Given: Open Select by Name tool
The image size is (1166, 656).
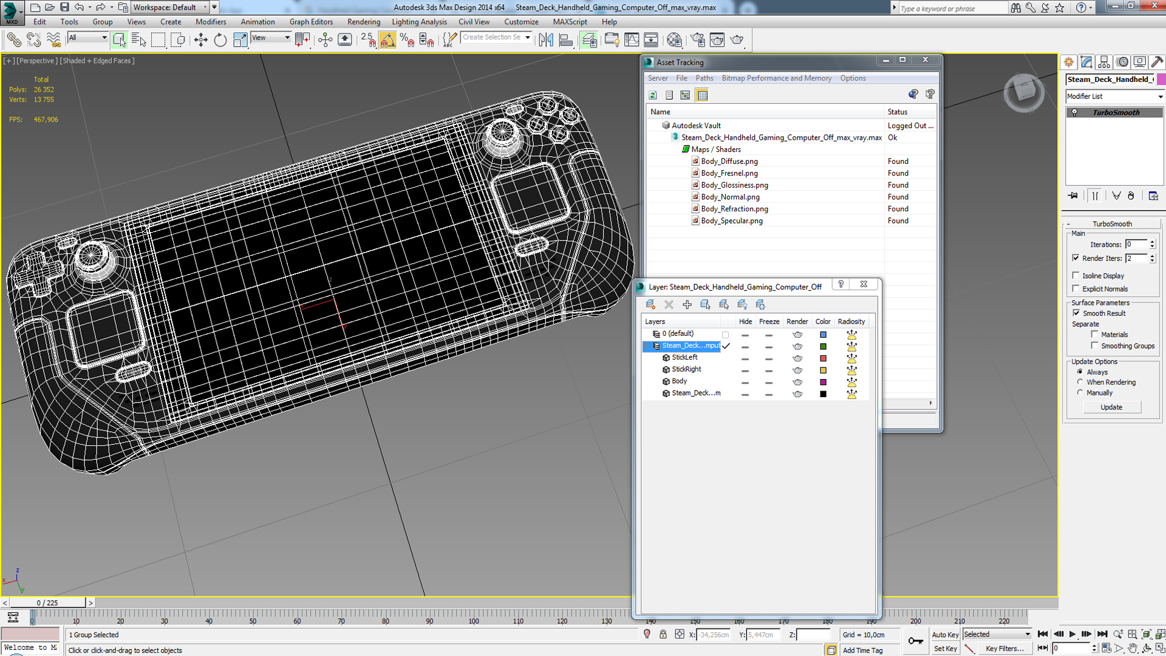Looking at the screenshot, I should pyautogui.click(x=138, y=40).
